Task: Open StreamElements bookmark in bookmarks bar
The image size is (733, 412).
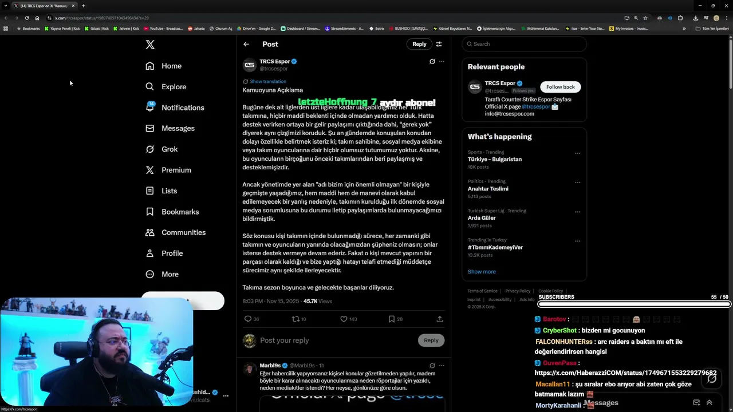Action: click(x=344, y=28)
